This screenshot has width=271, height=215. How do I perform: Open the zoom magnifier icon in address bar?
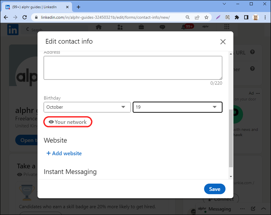(188, 17)
